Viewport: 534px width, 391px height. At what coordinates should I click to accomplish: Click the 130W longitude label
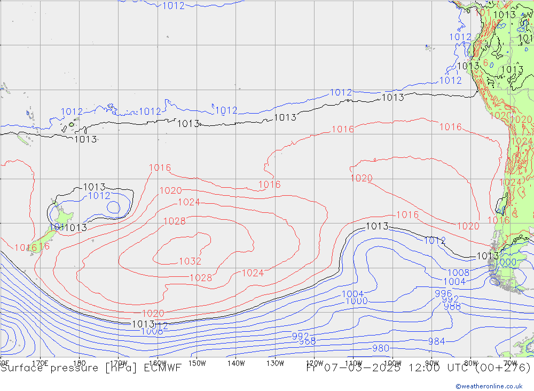[275, 363]
